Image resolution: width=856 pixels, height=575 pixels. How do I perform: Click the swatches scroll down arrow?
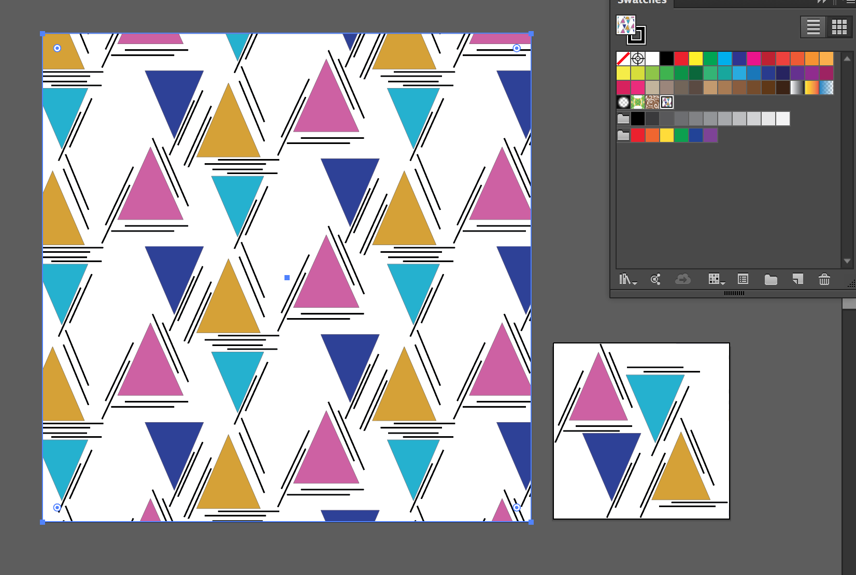(x=847, y=261)
